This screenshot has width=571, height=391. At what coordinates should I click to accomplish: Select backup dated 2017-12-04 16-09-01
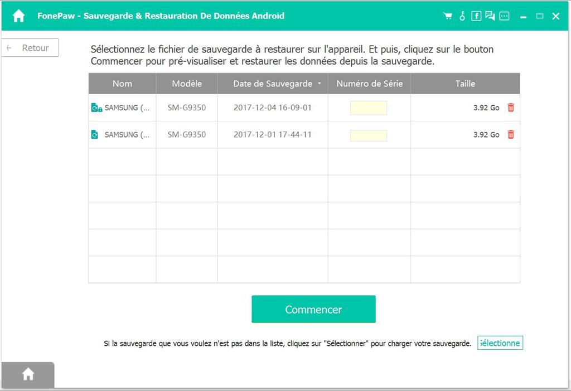(x=272, y=107)
